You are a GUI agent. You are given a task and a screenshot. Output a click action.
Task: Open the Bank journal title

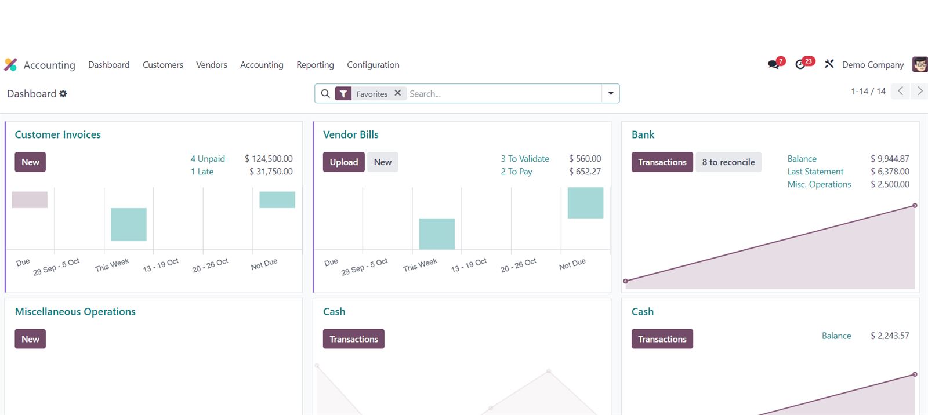click(643, 134)
